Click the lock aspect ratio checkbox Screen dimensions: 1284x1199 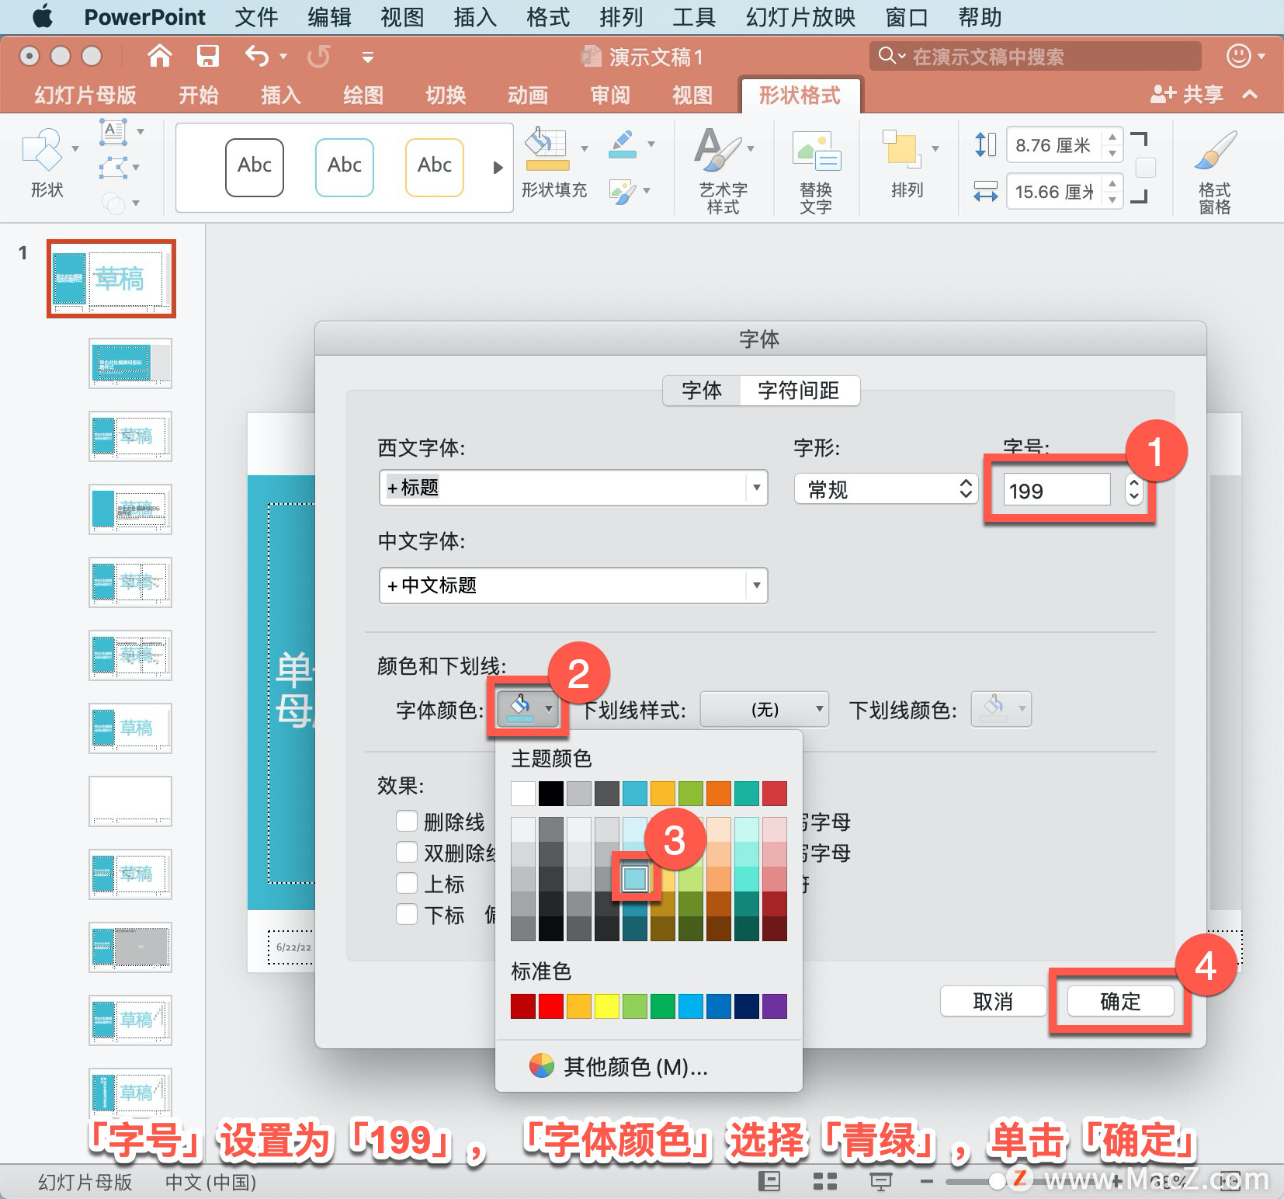(x=1146, y=168)
